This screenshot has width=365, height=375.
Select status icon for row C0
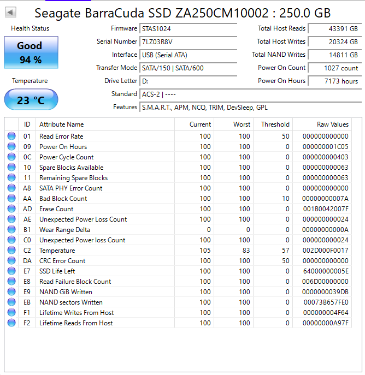11,240
